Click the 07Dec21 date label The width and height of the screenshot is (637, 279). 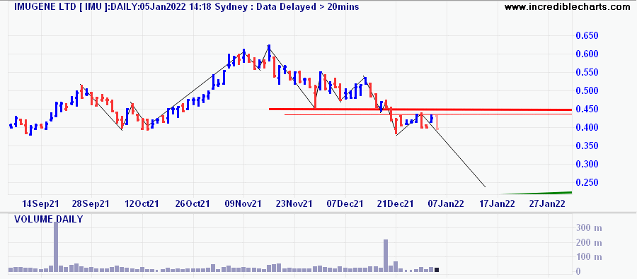[x=345, y=203]
